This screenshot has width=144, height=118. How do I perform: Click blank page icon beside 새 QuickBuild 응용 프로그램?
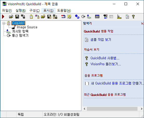(87, 83)
